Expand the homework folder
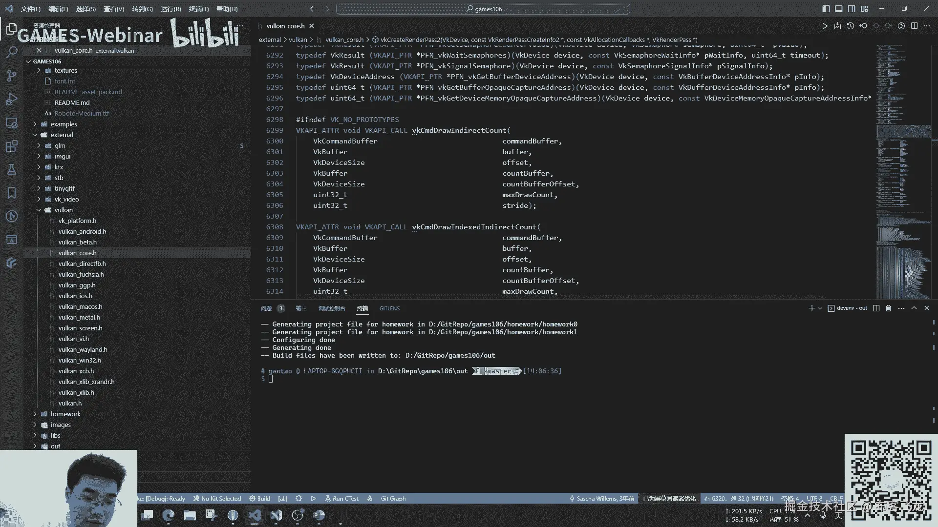Screen dimensions: 938x527 (x=65, y=414)
